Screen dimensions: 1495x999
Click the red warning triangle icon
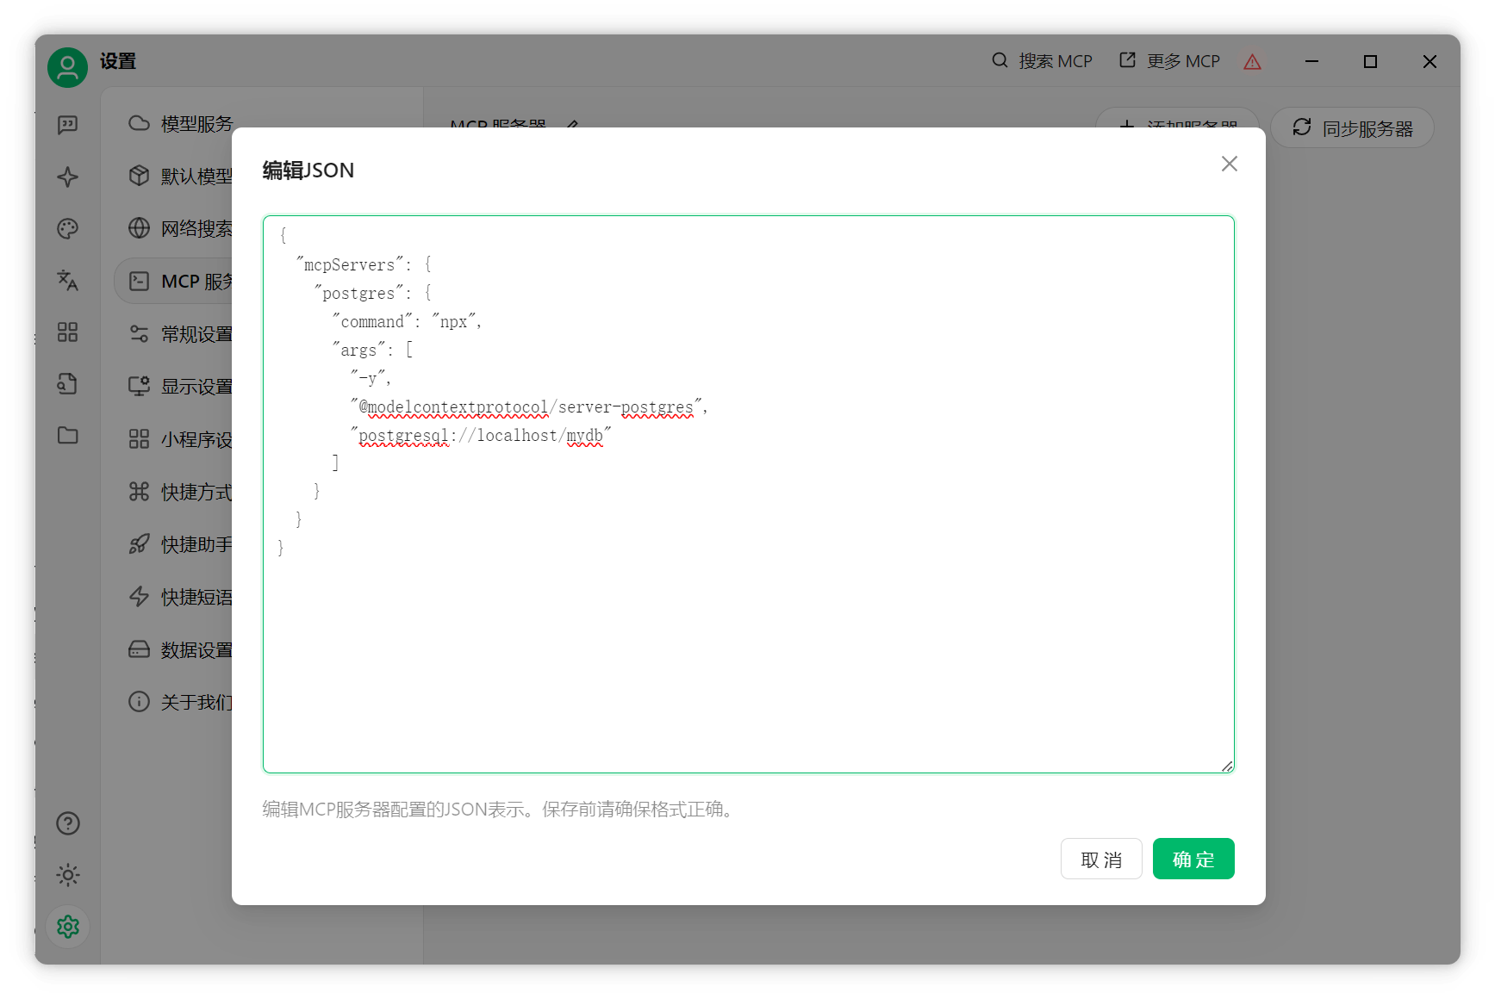(1252, 61)
